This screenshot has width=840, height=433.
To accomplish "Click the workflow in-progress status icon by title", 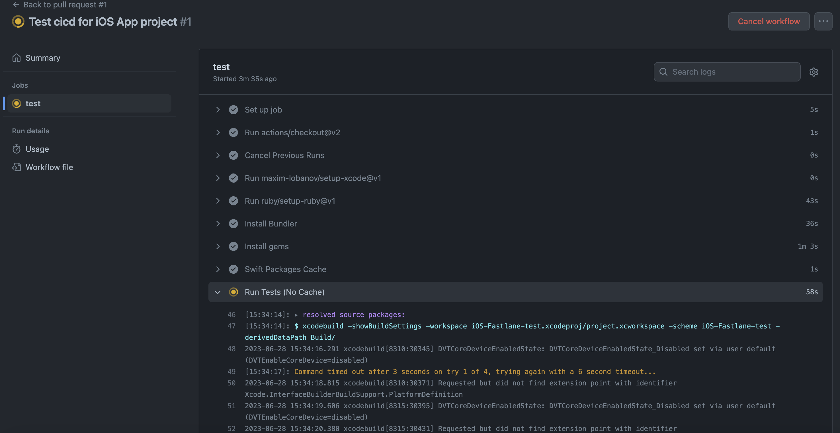I will point(18,22).
